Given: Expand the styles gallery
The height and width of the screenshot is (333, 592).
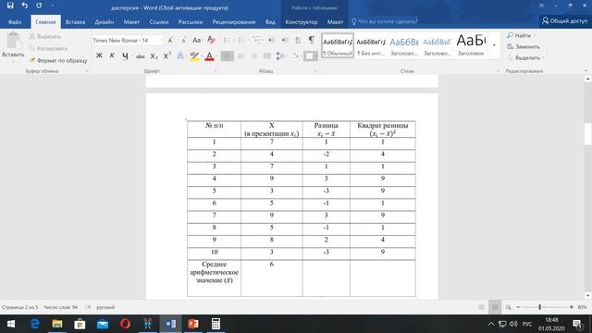Looking at the screenshot, I should pyautogui.click(x=494, y=45).
